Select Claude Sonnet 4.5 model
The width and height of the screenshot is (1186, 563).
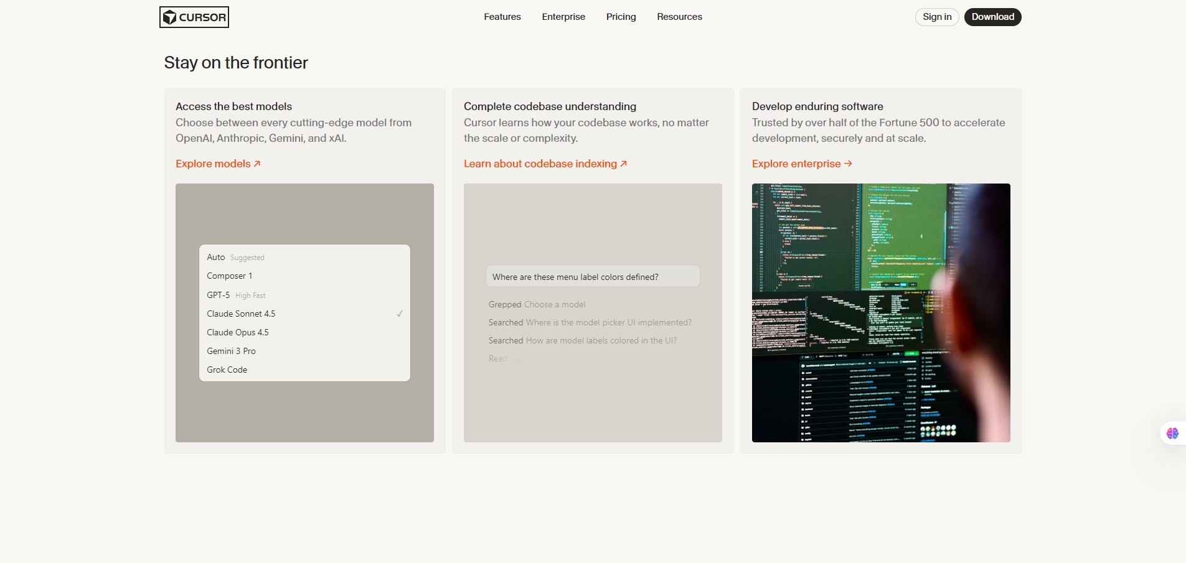(304, 314)
